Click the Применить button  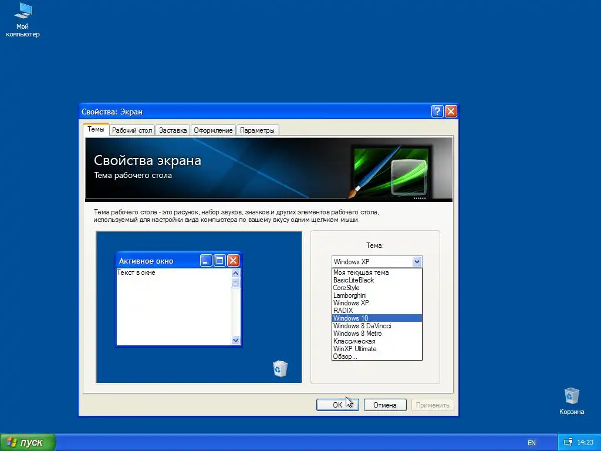pos(433,405)
